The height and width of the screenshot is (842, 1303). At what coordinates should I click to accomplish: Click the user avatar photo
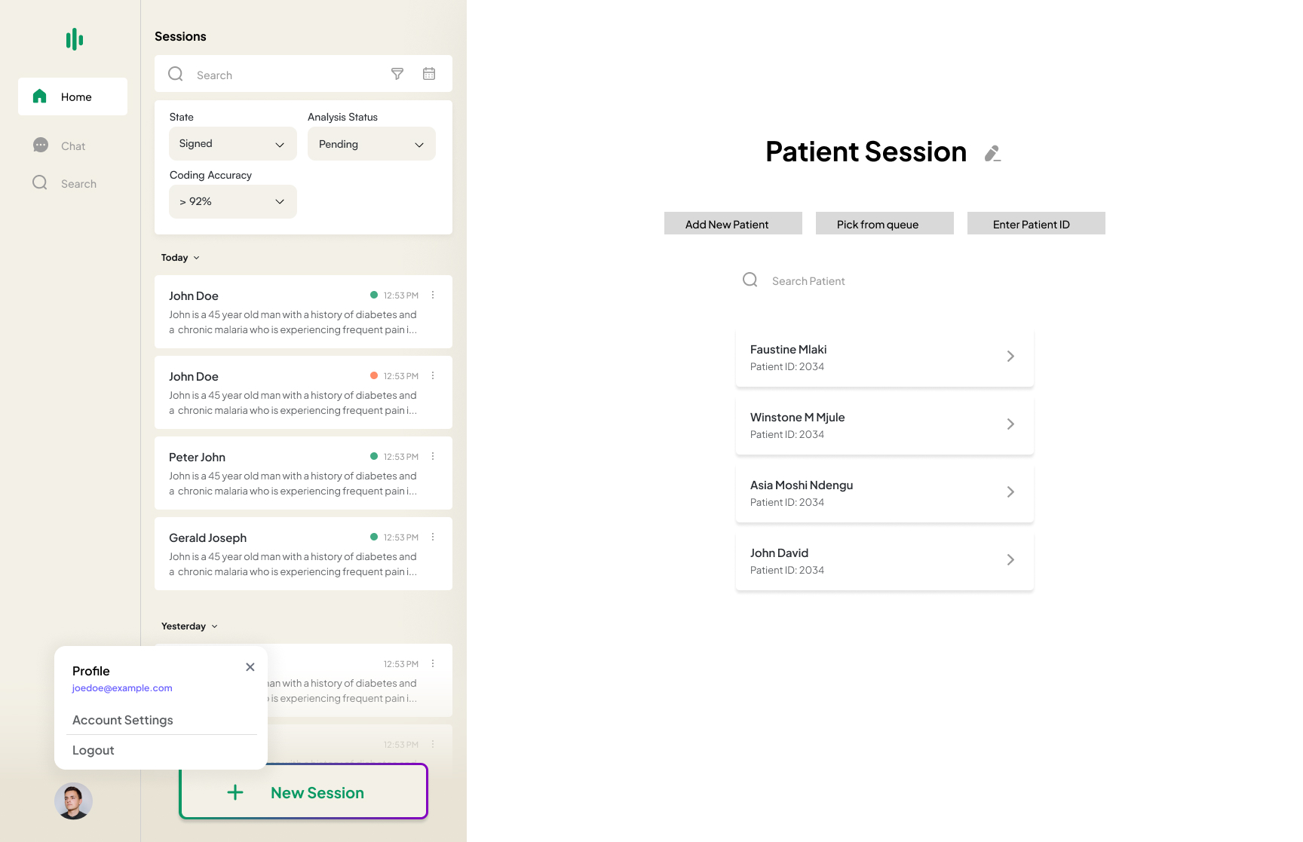coord(73,801)
